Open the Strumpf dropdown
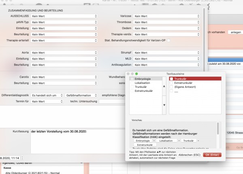 (166, 53)
